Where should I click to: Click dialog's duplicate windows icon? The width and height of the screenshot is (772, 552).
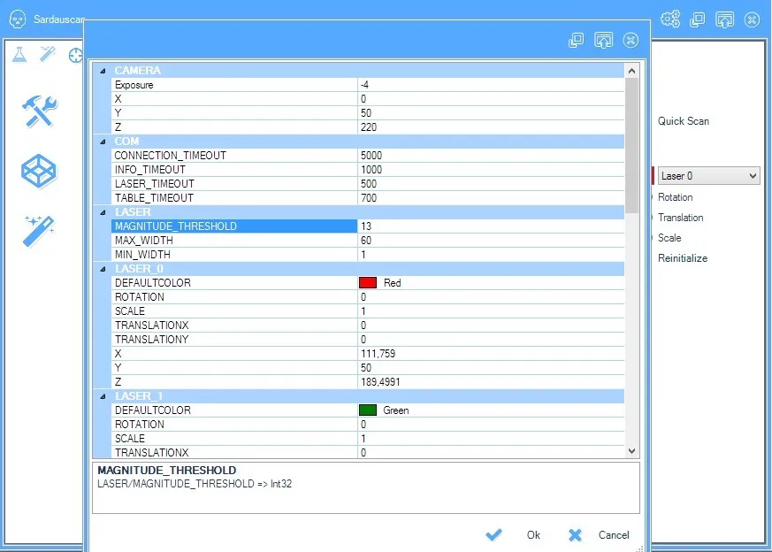point(576,40)
